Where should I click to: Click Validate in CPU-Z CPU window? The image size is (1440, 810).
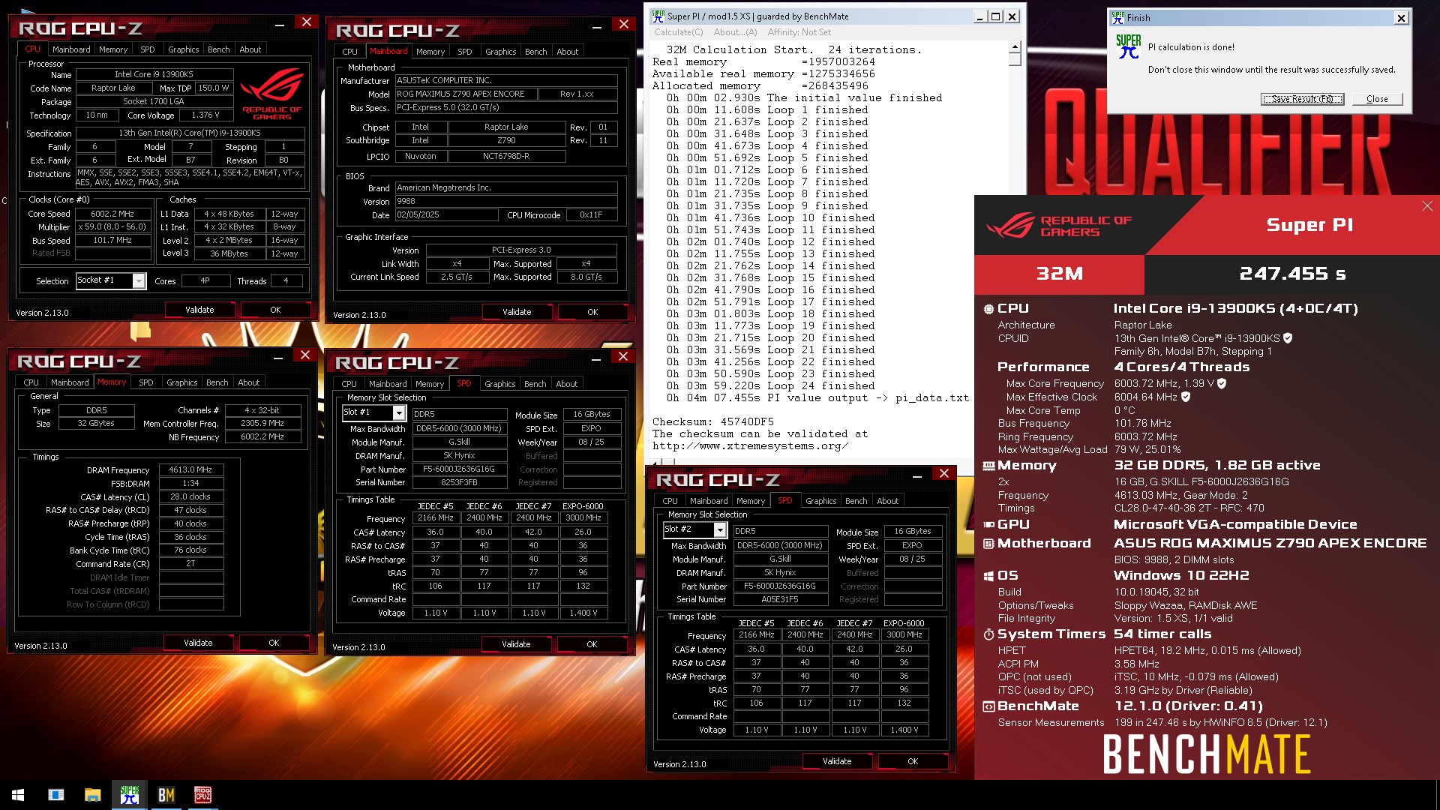pos(199,310)
